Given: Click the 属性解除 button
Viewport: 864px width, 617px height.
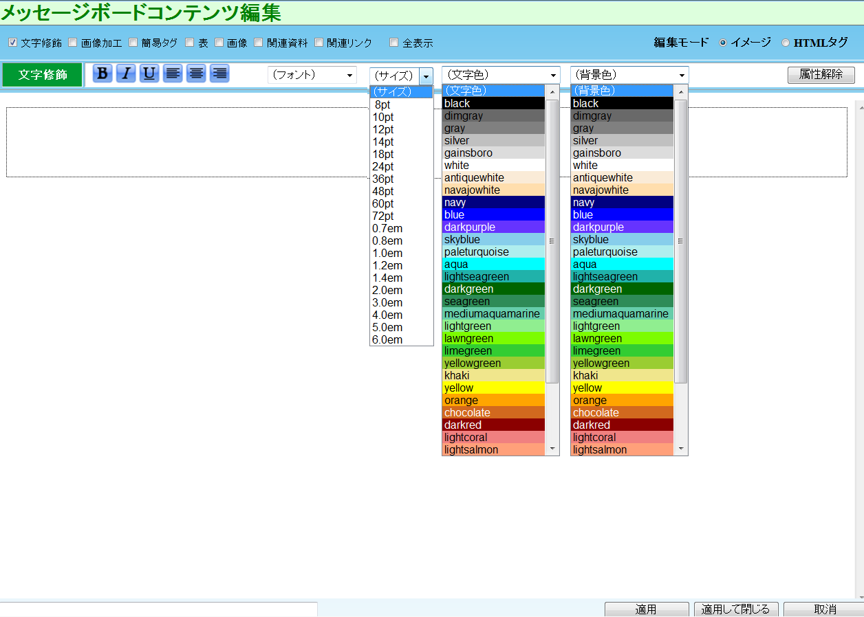Looking at the screenshot, I should [x=821, y=75].
